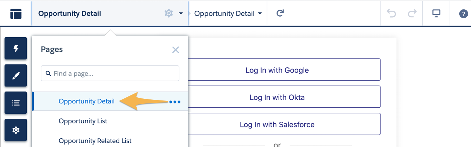
Task: Refresh the page preview
Action: click(x=280, y=13)
